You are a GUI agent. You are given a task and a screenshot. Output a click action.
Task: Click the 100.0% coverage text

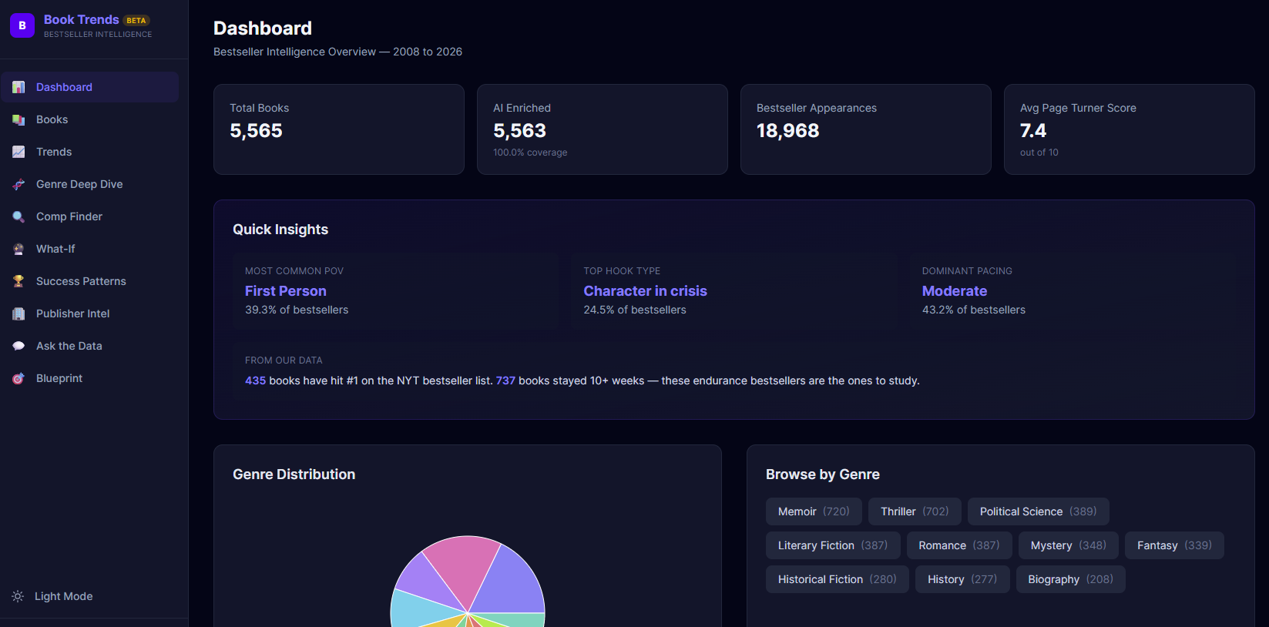pyautogui.click(x=530, y=153)
